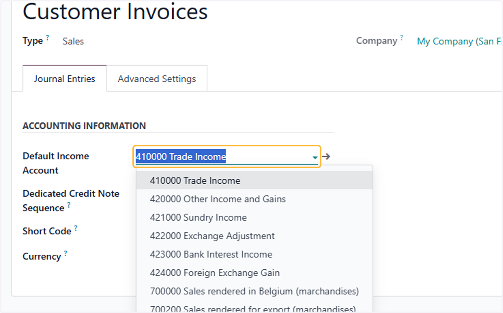Show help tooltip beside Currency label
Viewport: 503px width, 313px height.
[x=65, y=253]
